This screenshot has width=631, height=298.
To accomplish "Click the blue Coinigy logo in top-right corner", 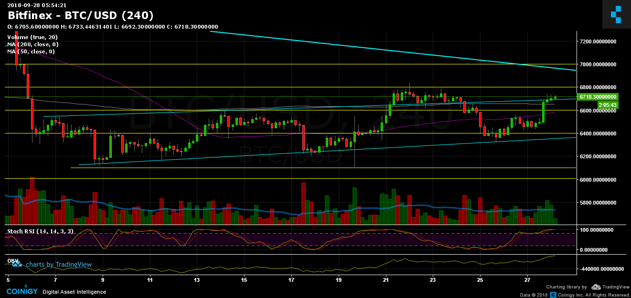I will (616, 14).
